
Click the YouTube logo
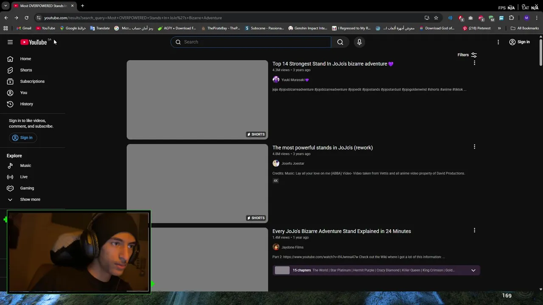tap(34, 42)
